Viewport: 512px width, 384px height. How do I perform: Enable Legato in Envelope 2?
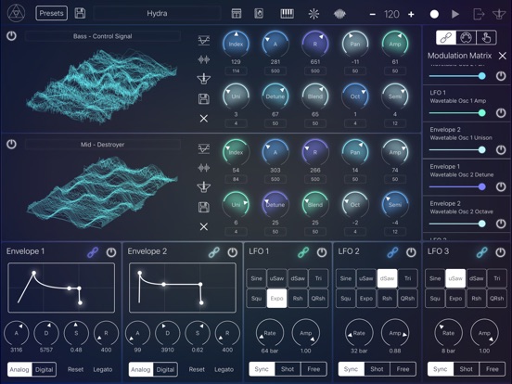(224, 369)
